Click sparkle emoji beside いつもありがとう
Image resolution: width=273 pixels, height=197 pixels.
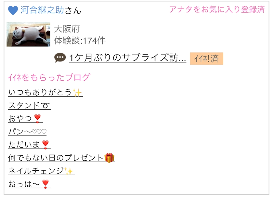pyautogui.click(x=77, y=92)
